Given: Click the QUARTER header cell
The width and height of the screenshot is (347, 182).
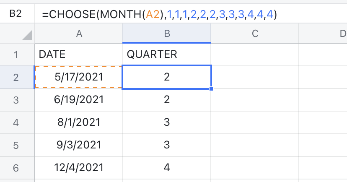Looking at the screenshot, I should (x=167, y=54).
